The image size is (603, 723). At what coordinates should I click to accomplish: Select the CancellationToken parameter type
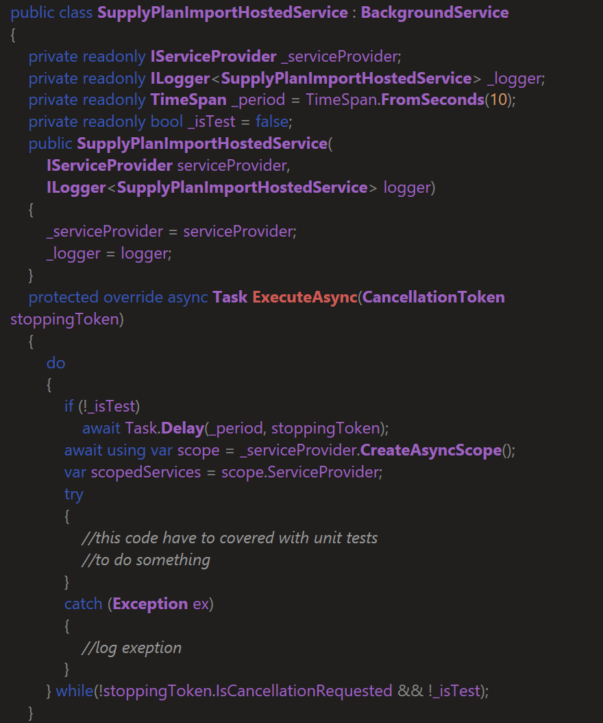pyautogui.click(x=435, y=297)
